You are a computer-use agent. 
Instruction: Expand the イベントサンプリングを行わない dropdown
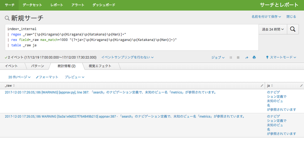127,57
